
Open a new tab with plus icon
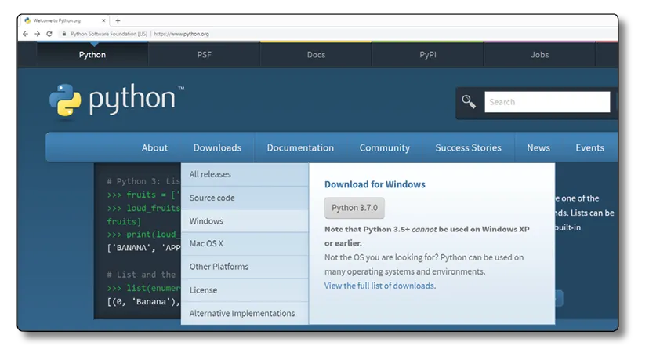tap(118, 20)
